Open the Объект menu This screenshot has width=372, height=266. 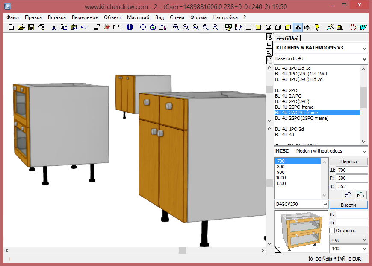pos(112,17)
